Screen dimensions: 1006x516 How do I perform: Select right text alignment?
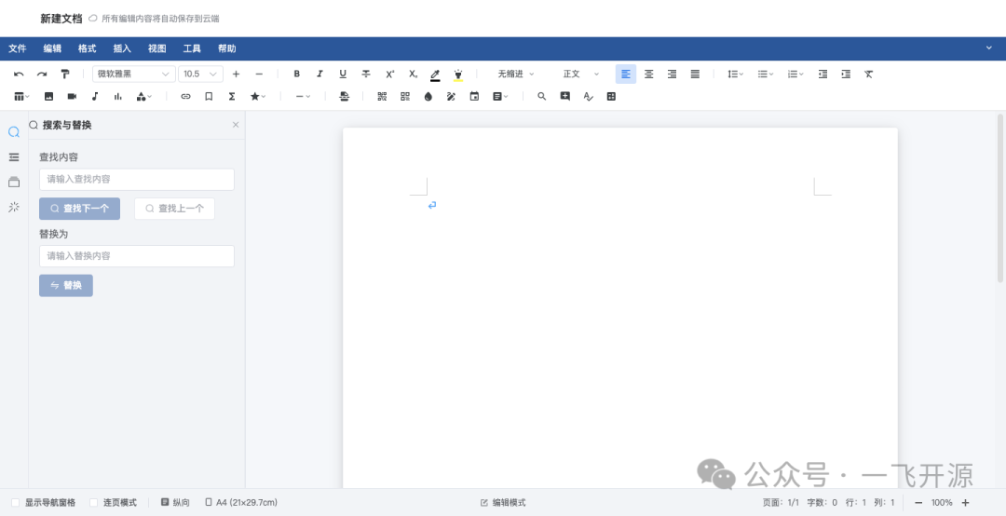coord(672,75)
